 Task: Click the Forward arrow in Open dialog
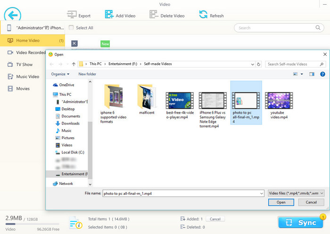point(60,64)
